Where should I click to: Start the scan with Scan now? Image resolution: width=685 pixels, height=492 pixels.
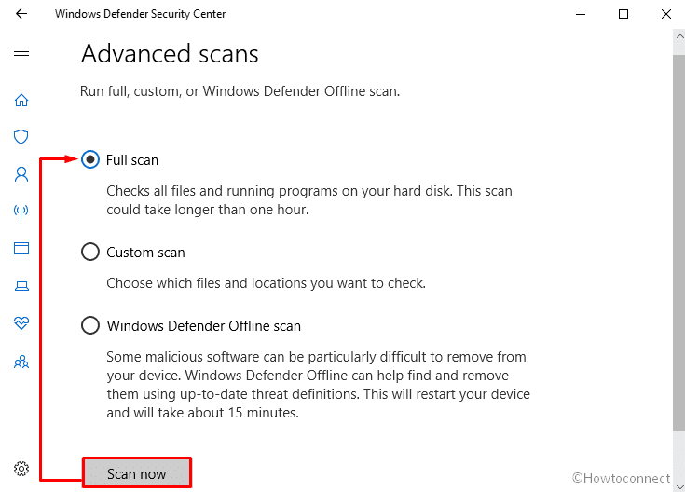click(137, 473)
